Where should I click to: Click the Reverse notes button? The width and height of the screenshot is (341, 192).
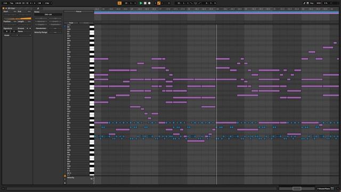point(41,21)
